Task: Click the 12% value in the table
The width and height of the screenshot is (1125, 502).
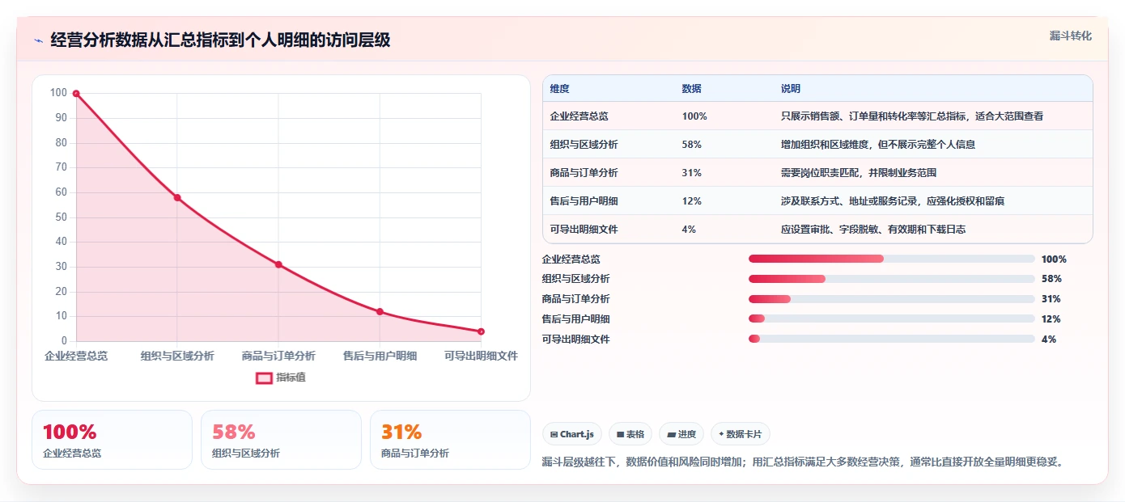Action: pyautogui.click(x=692, y=201)
